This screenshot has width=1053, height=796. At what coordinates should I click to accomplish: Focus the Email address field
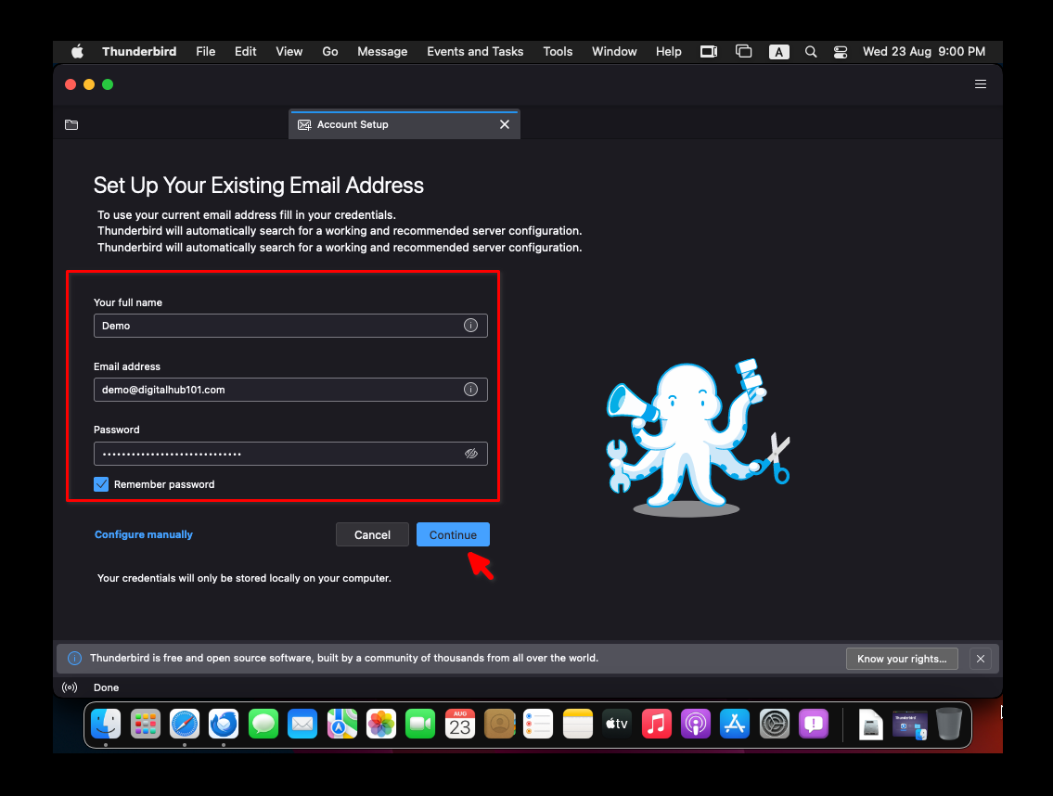[290, 389]
